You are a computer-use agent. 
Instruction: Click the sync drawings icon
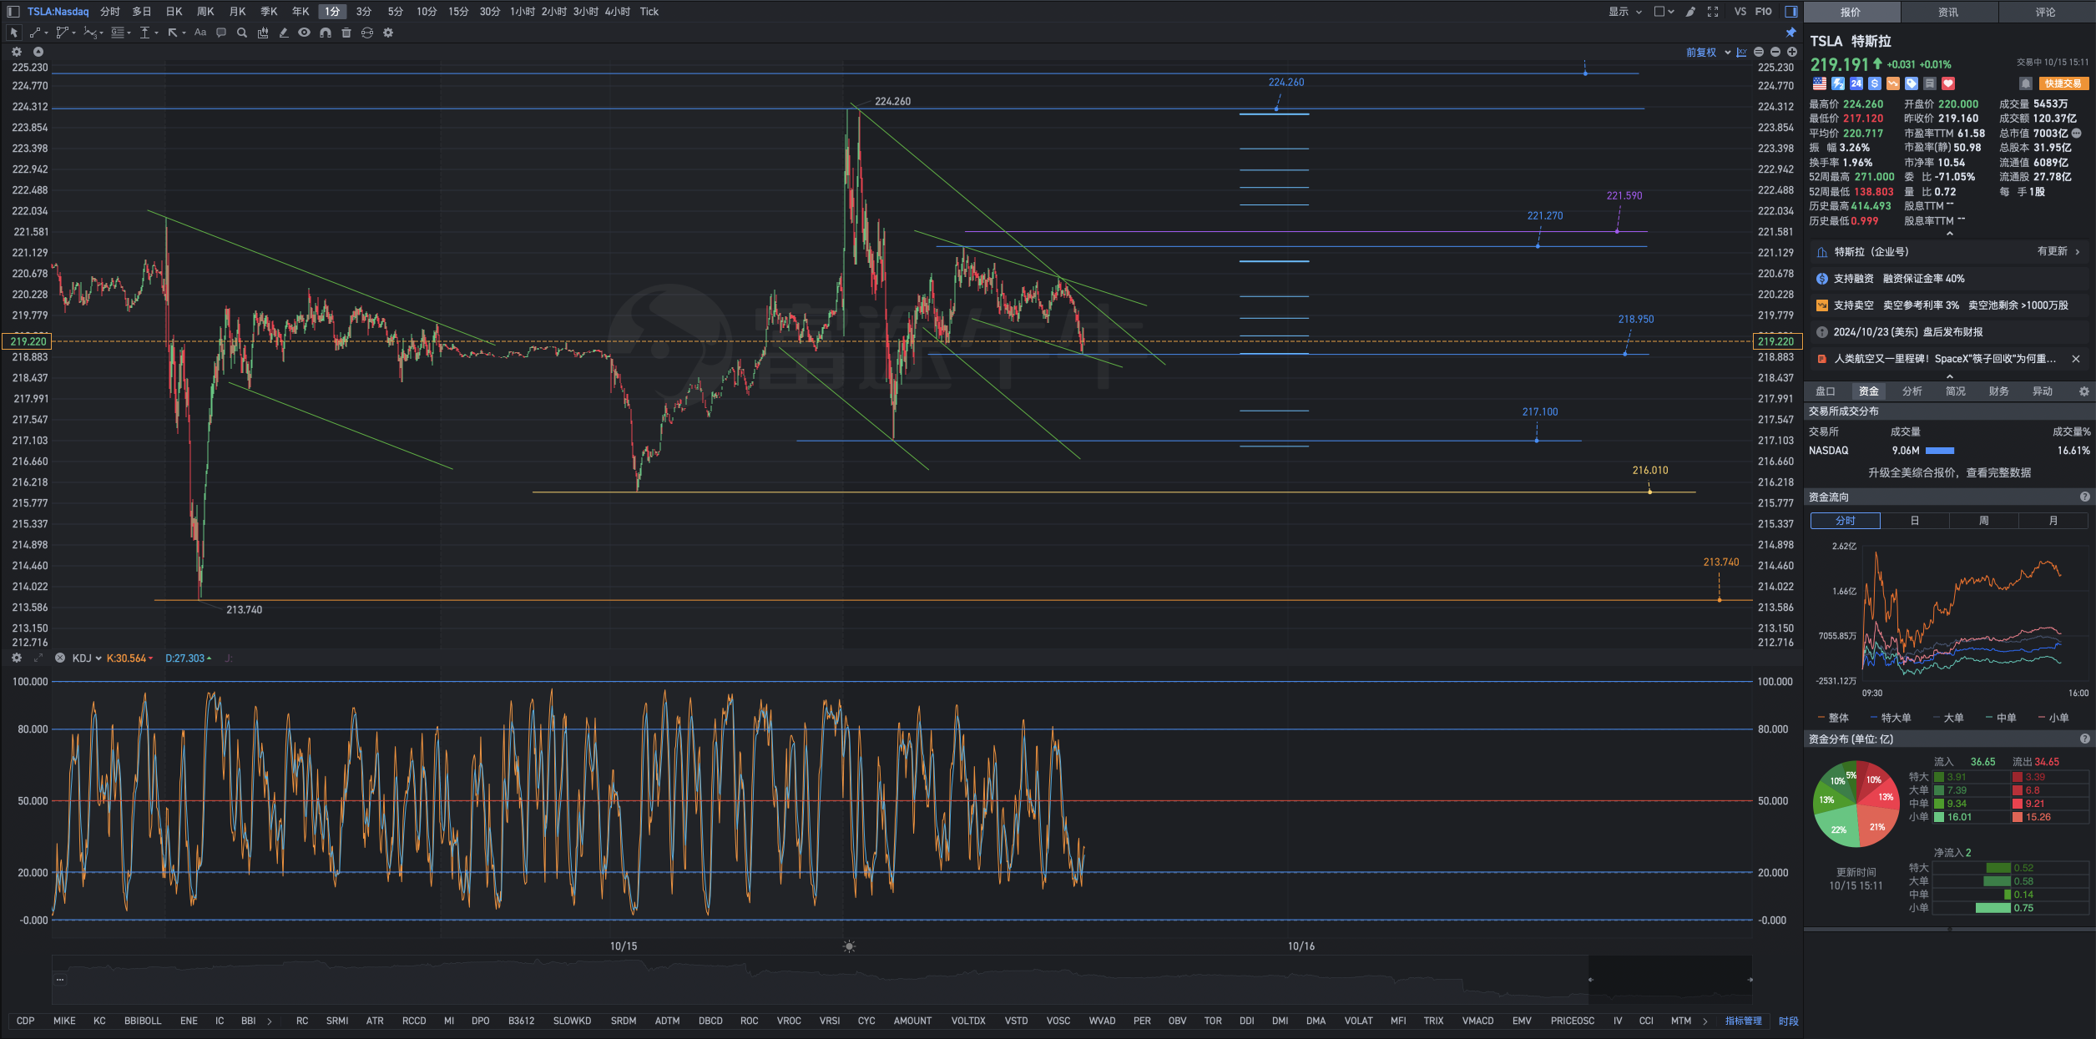click(x=367, y=33)
